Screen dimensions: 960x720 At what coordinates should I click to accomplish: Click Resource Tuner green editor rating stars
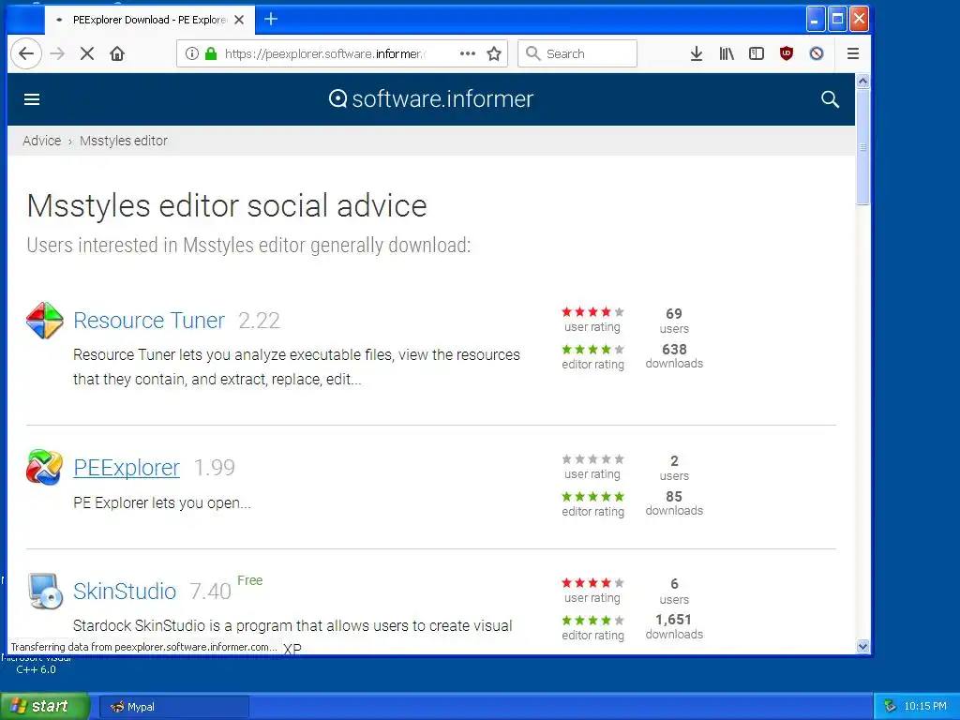pos(592,349)
